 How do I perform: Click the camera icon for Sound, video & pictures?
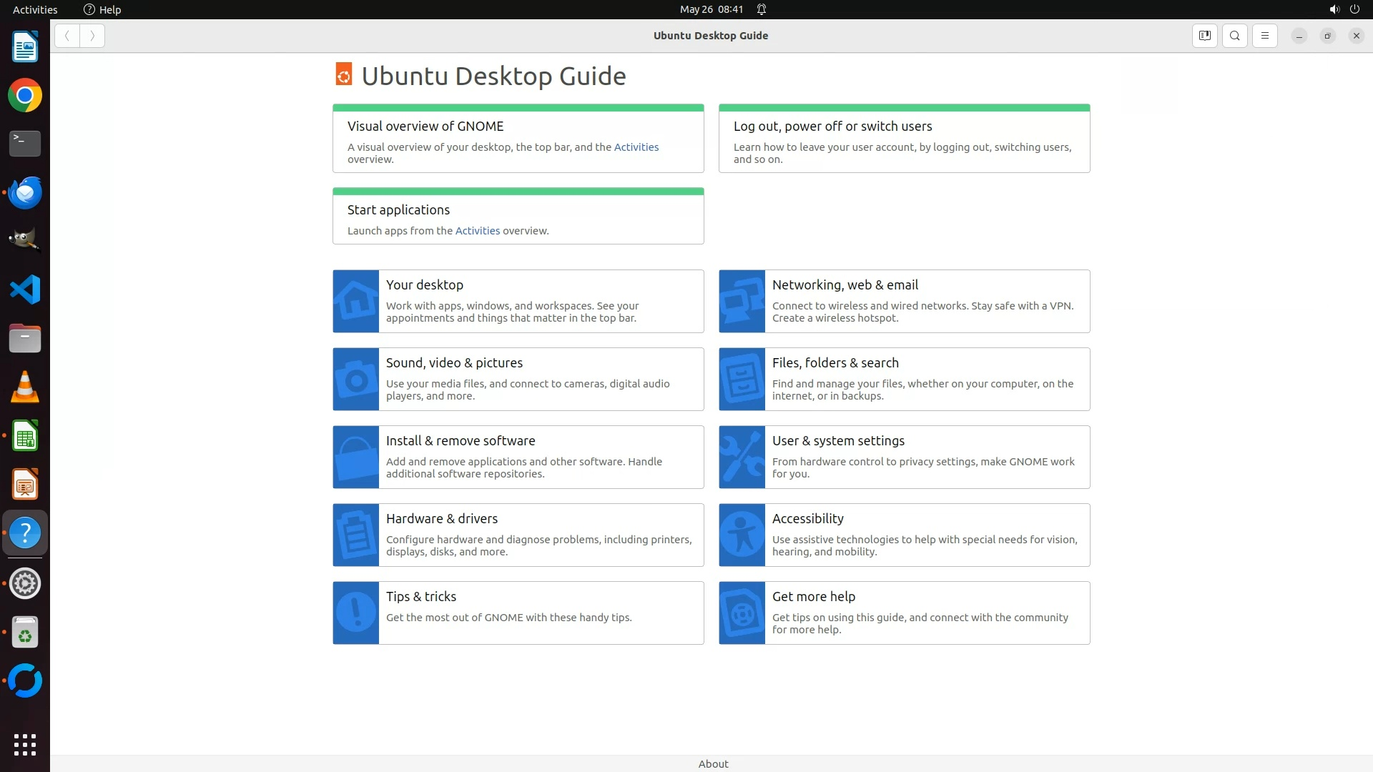[355, 380]
